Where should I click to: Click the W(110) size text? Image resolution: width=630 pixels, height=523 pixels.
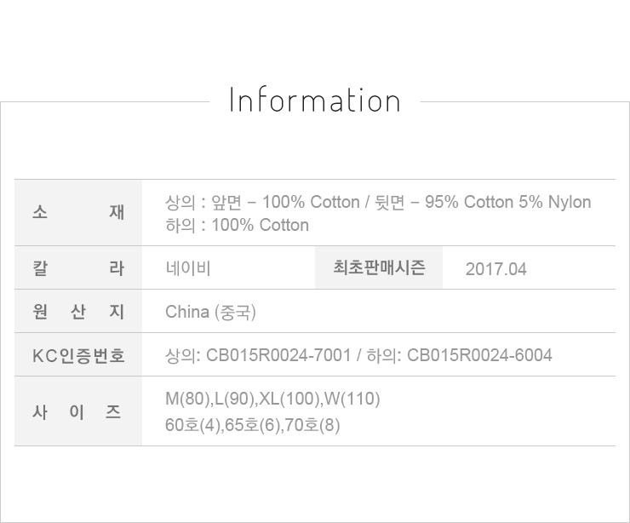(352, 399)
